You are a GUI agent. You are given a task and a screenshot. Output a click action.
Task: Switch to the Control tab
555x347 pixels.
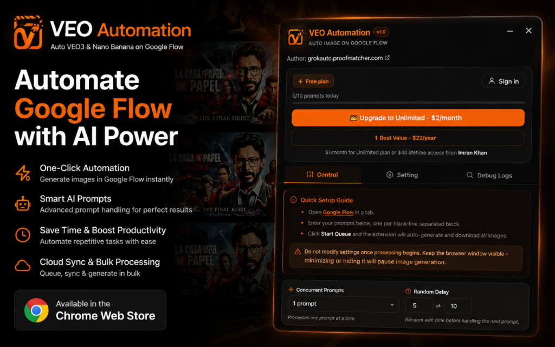pyautogui.click(x=322, y=175)
